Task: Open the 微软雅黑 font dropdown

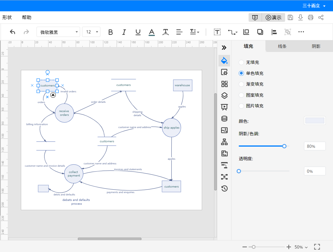Action: tap(58, 32)
